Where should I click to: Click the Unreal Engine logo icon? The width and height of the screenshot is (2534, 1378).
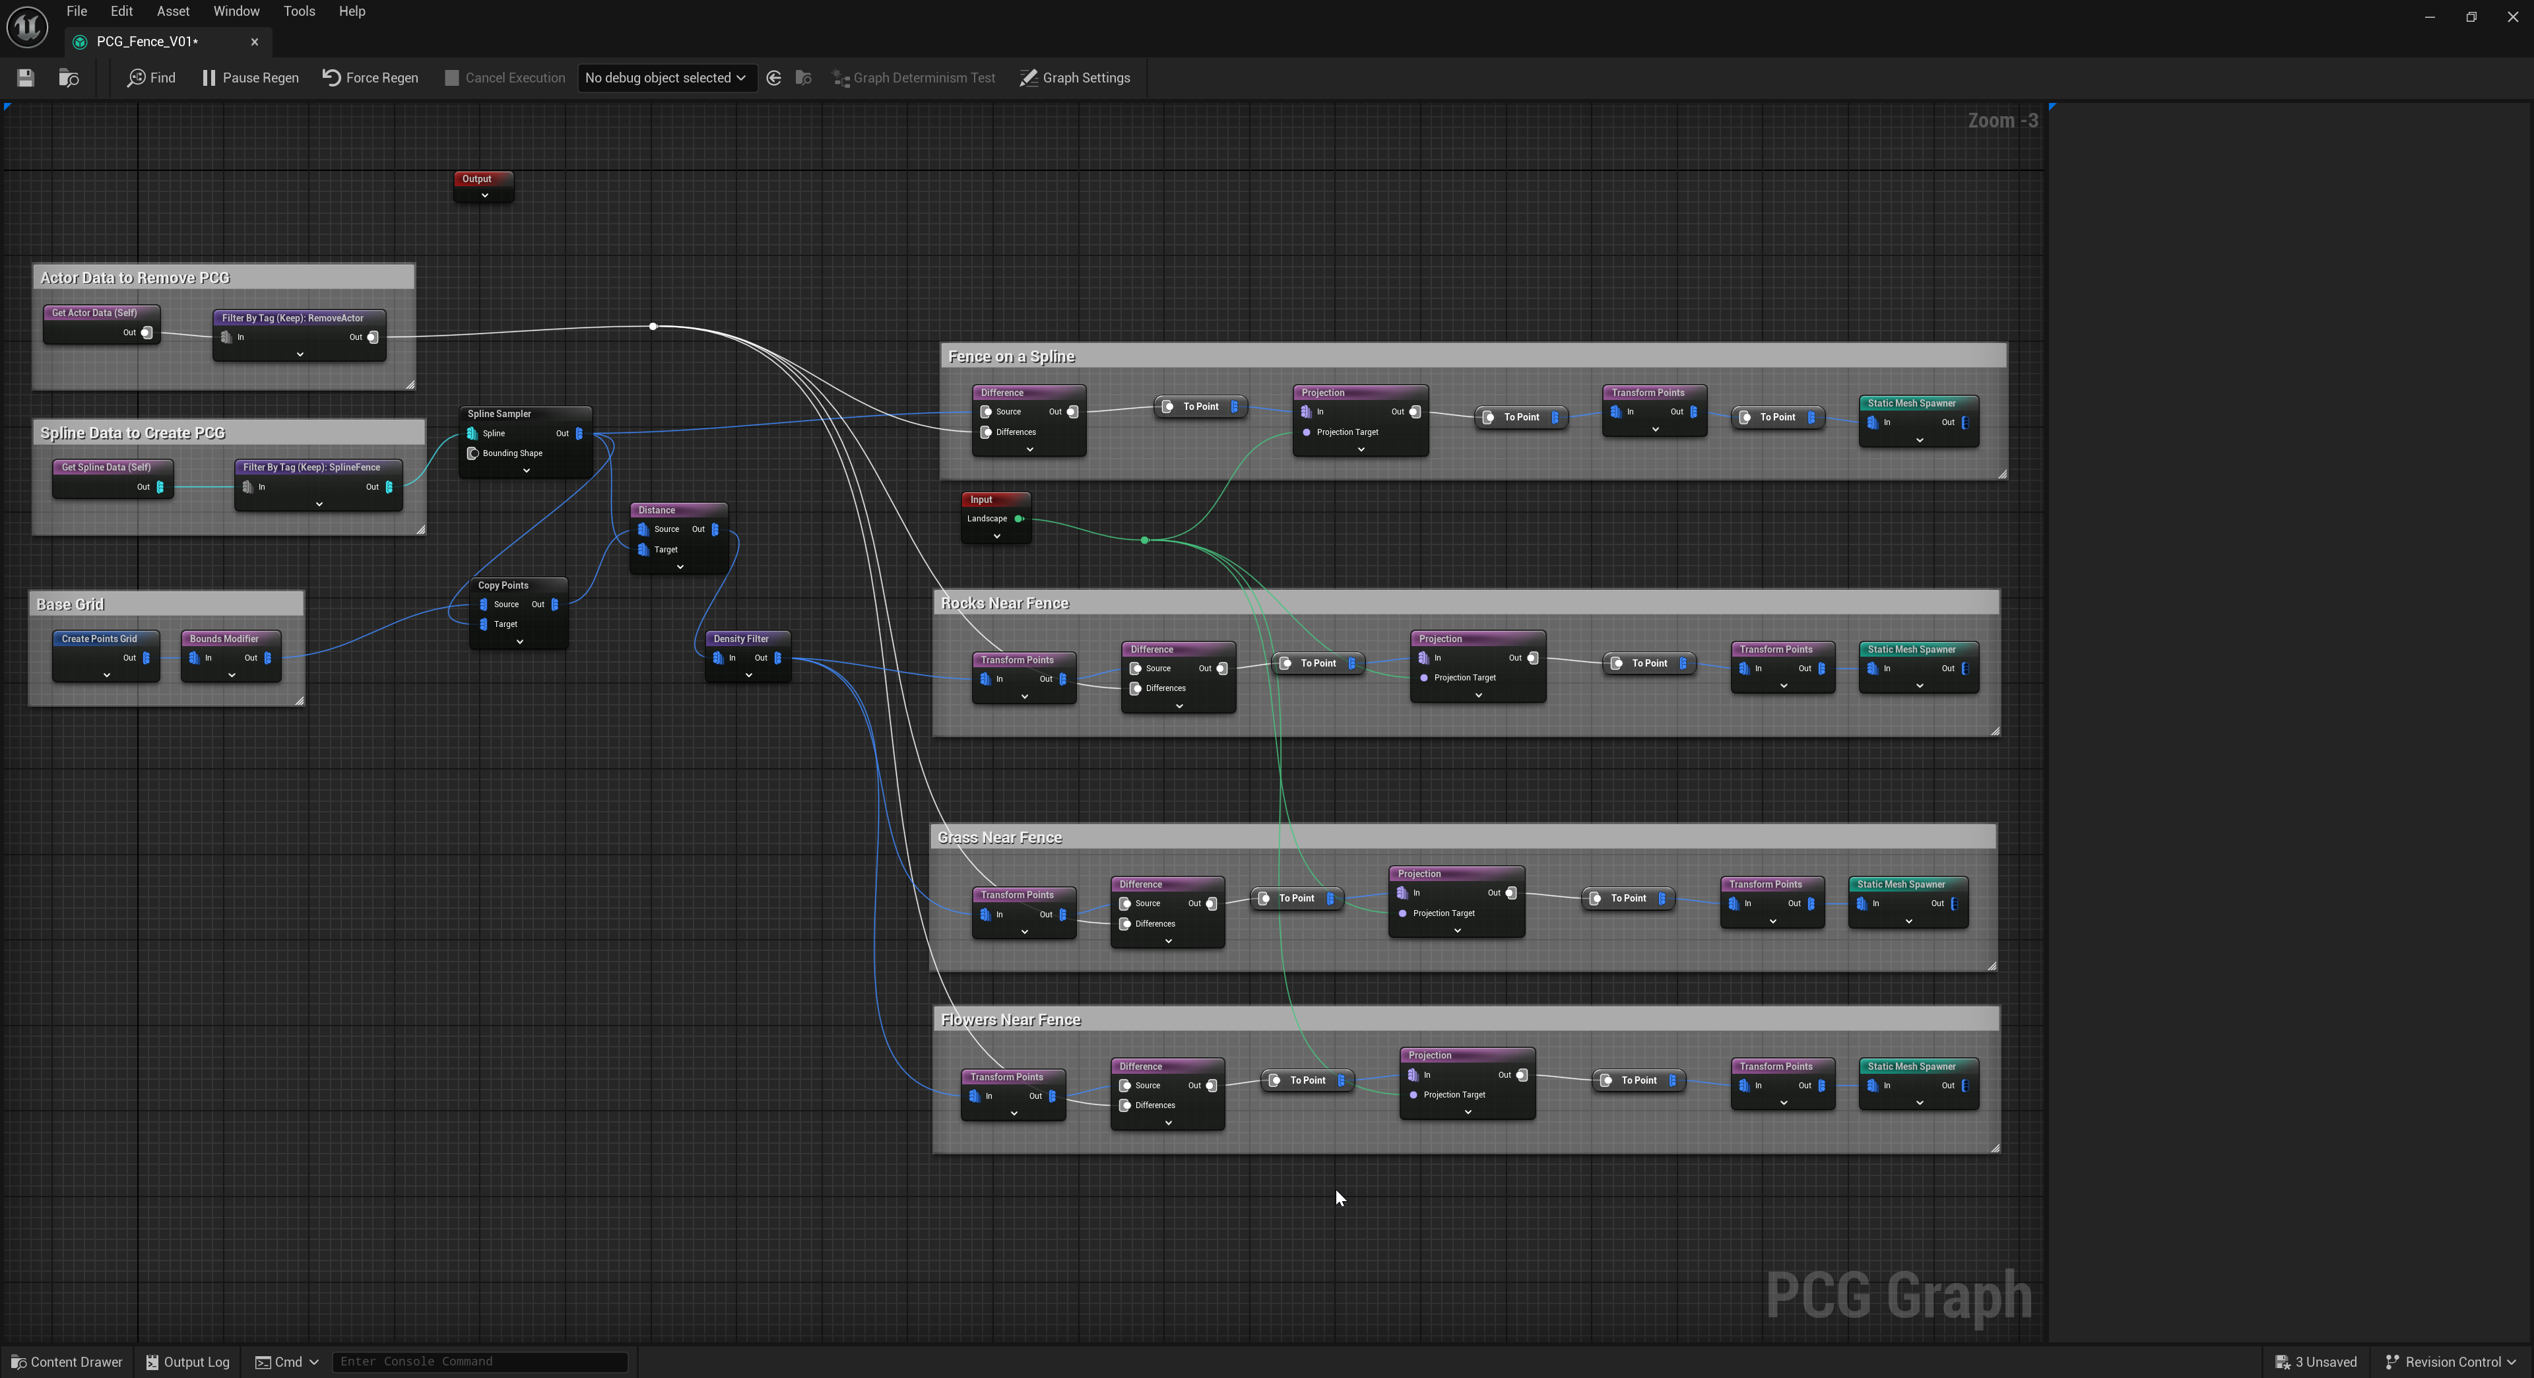coord(26,26)
